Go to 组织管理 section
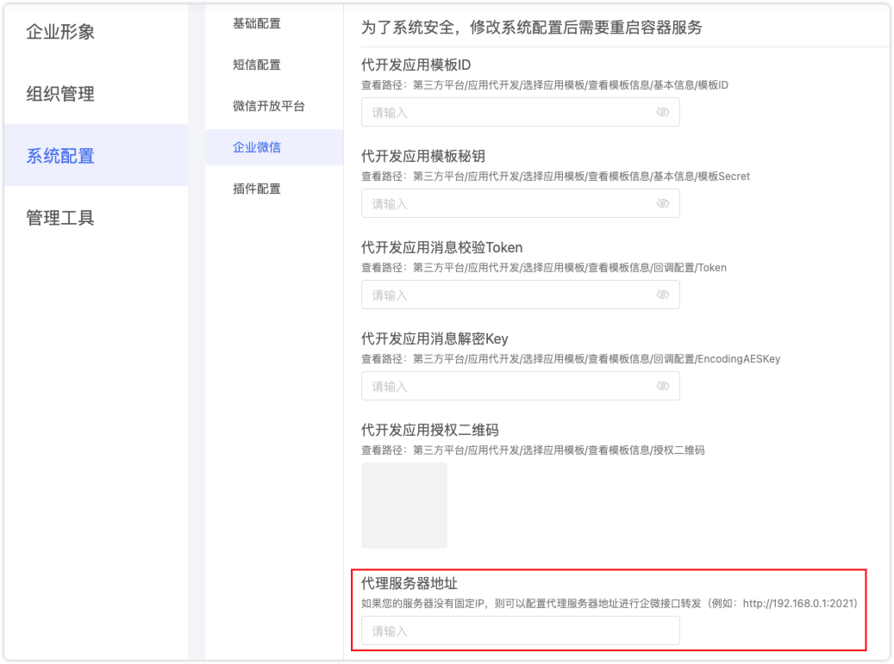 (60, 94)
